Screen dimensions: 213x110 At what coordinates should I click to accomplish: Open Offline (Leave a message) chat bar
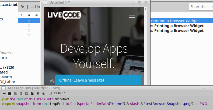pyautogui.click(x=98, y=80)
